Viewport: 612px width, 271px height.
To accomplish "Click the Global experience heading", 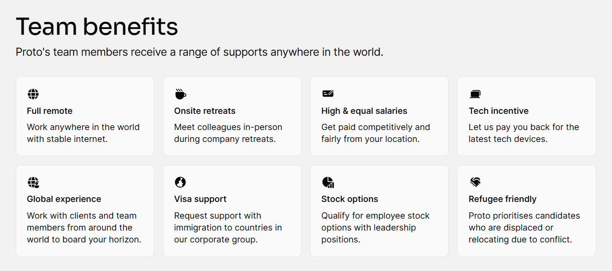I will pyautogui.click(x=64, y=199).
